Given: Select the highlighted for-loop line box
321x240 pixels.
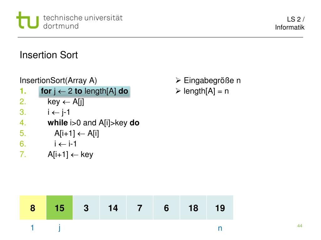Looking at the screenshot, I should [84, 91].
